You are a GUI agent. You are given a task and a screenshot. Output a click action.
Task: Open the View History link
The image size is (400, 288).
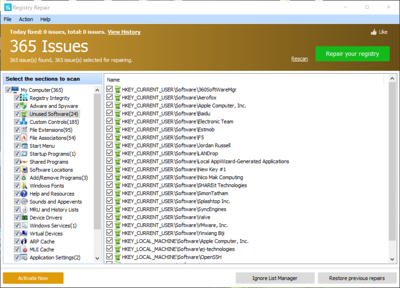pyautogui.click(x=124, y=32)
